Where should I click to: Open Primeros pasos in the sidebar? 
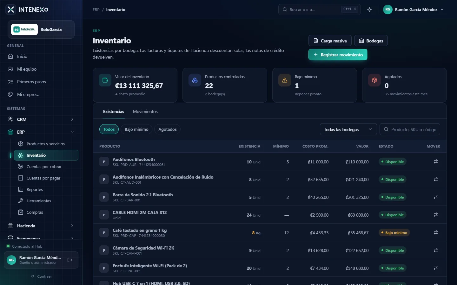point(41,82)
